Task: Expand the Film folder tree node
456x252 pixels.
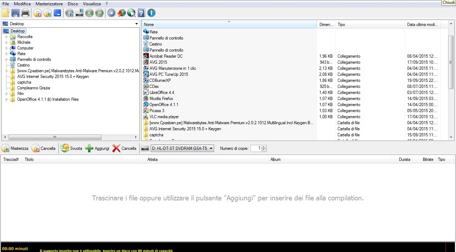Action: coord(6,94)
